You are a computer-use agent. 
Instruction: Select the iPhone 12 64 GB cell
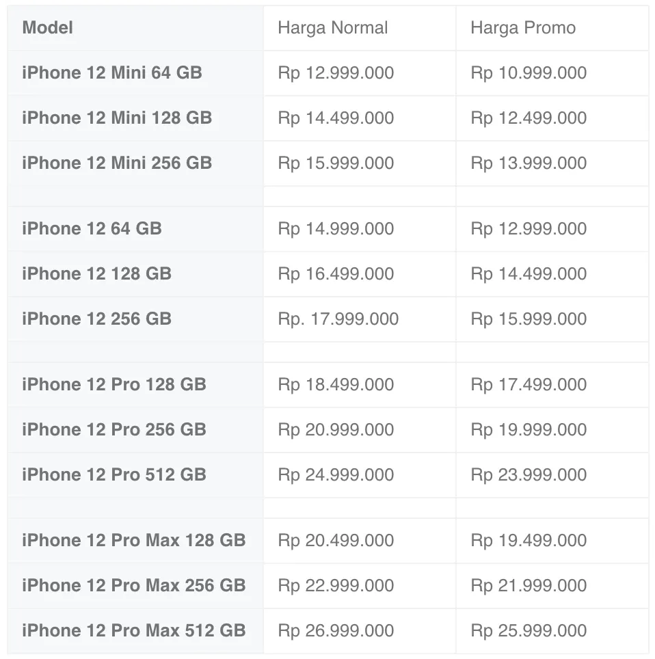92,229
